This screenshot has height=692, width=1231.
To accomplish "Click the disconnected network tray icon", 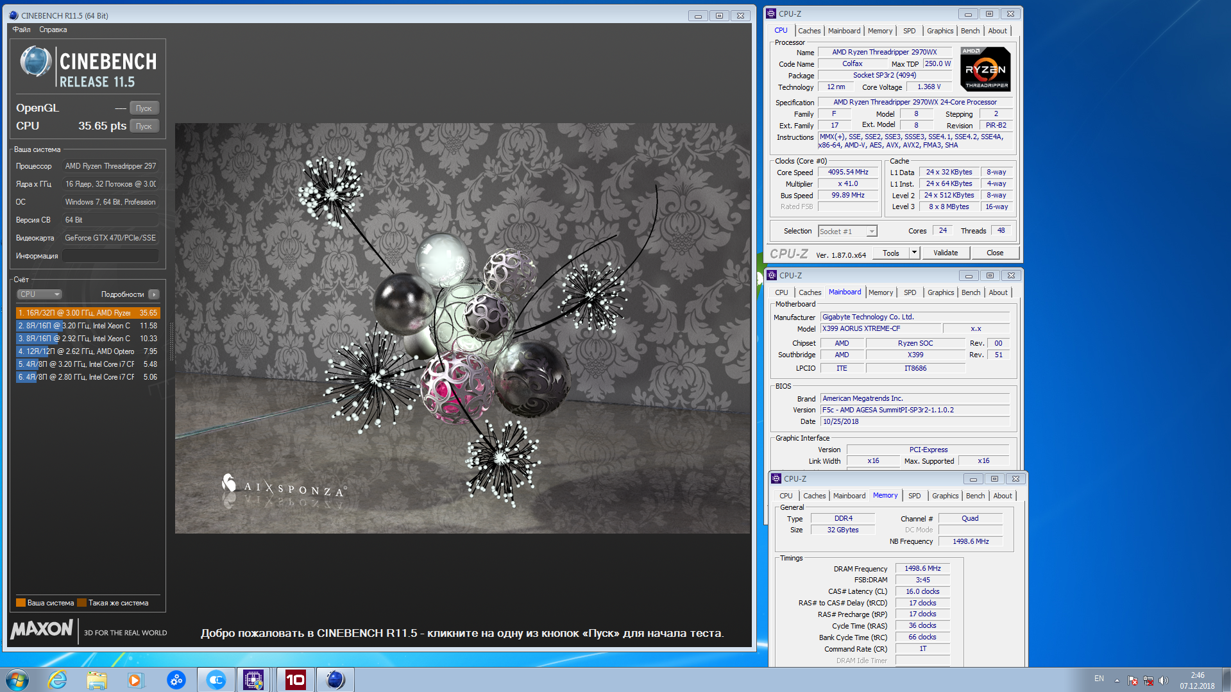I will [1148, 680].
